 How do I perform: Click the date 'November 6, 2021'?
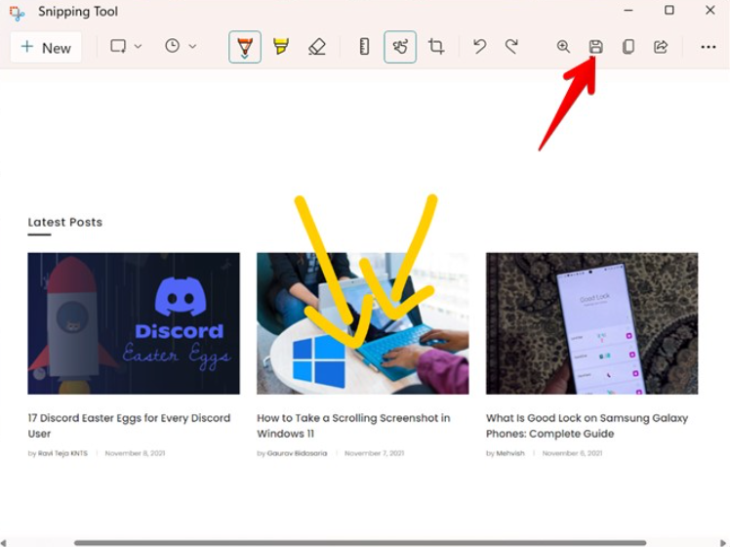pyautogui.click(x=572, y=453)
